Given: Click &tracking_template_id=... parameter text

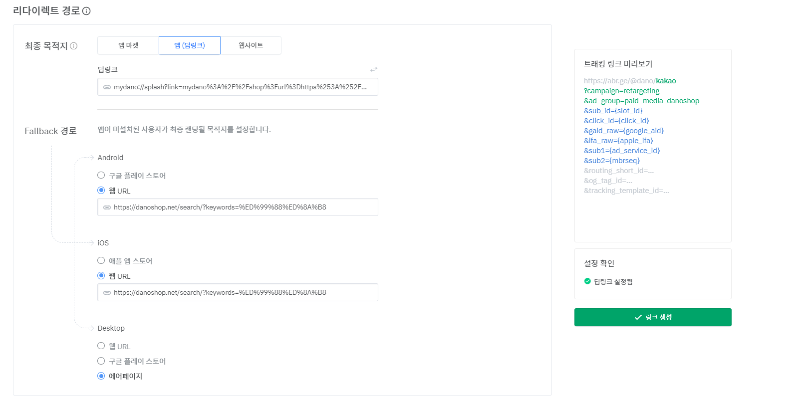Looking at the screenshot, I should 626,191.
